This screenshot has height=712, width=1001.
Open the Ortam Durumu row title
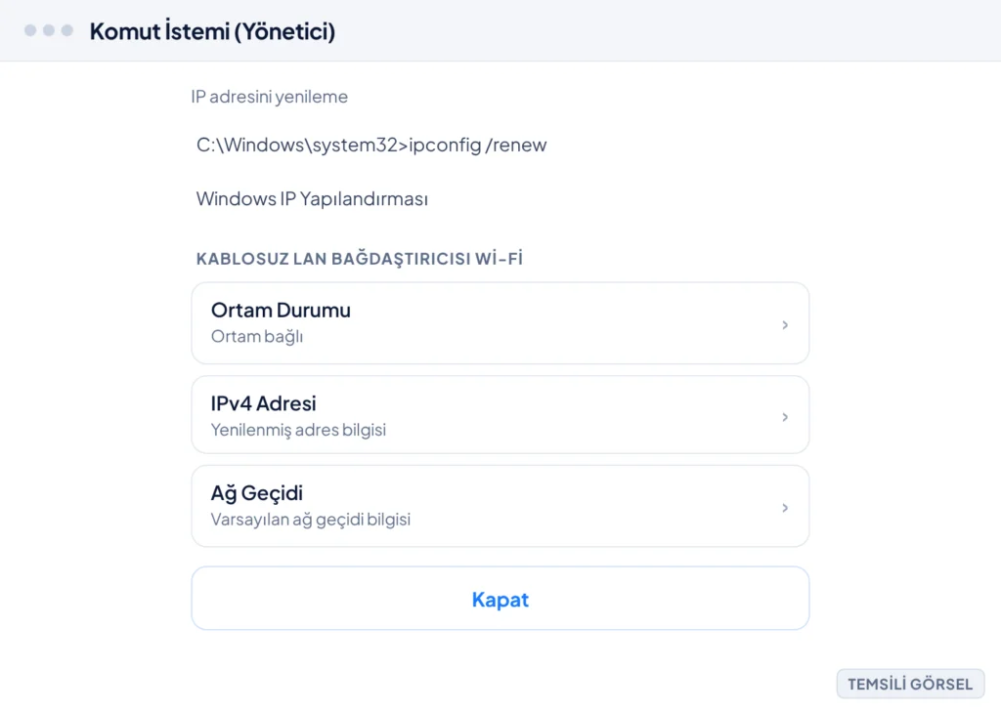(281, 310)
